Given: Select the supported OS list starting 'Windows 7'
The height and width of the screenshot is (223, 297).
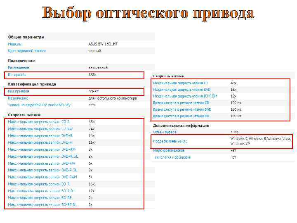Looking at the screenshot, I should pos(261,141).
